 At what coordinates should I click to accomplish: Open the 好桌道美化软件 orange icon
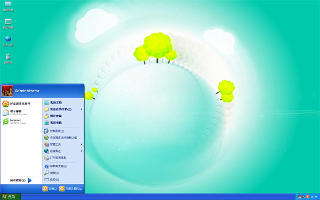pyautogui.click(x=6, y=103)
